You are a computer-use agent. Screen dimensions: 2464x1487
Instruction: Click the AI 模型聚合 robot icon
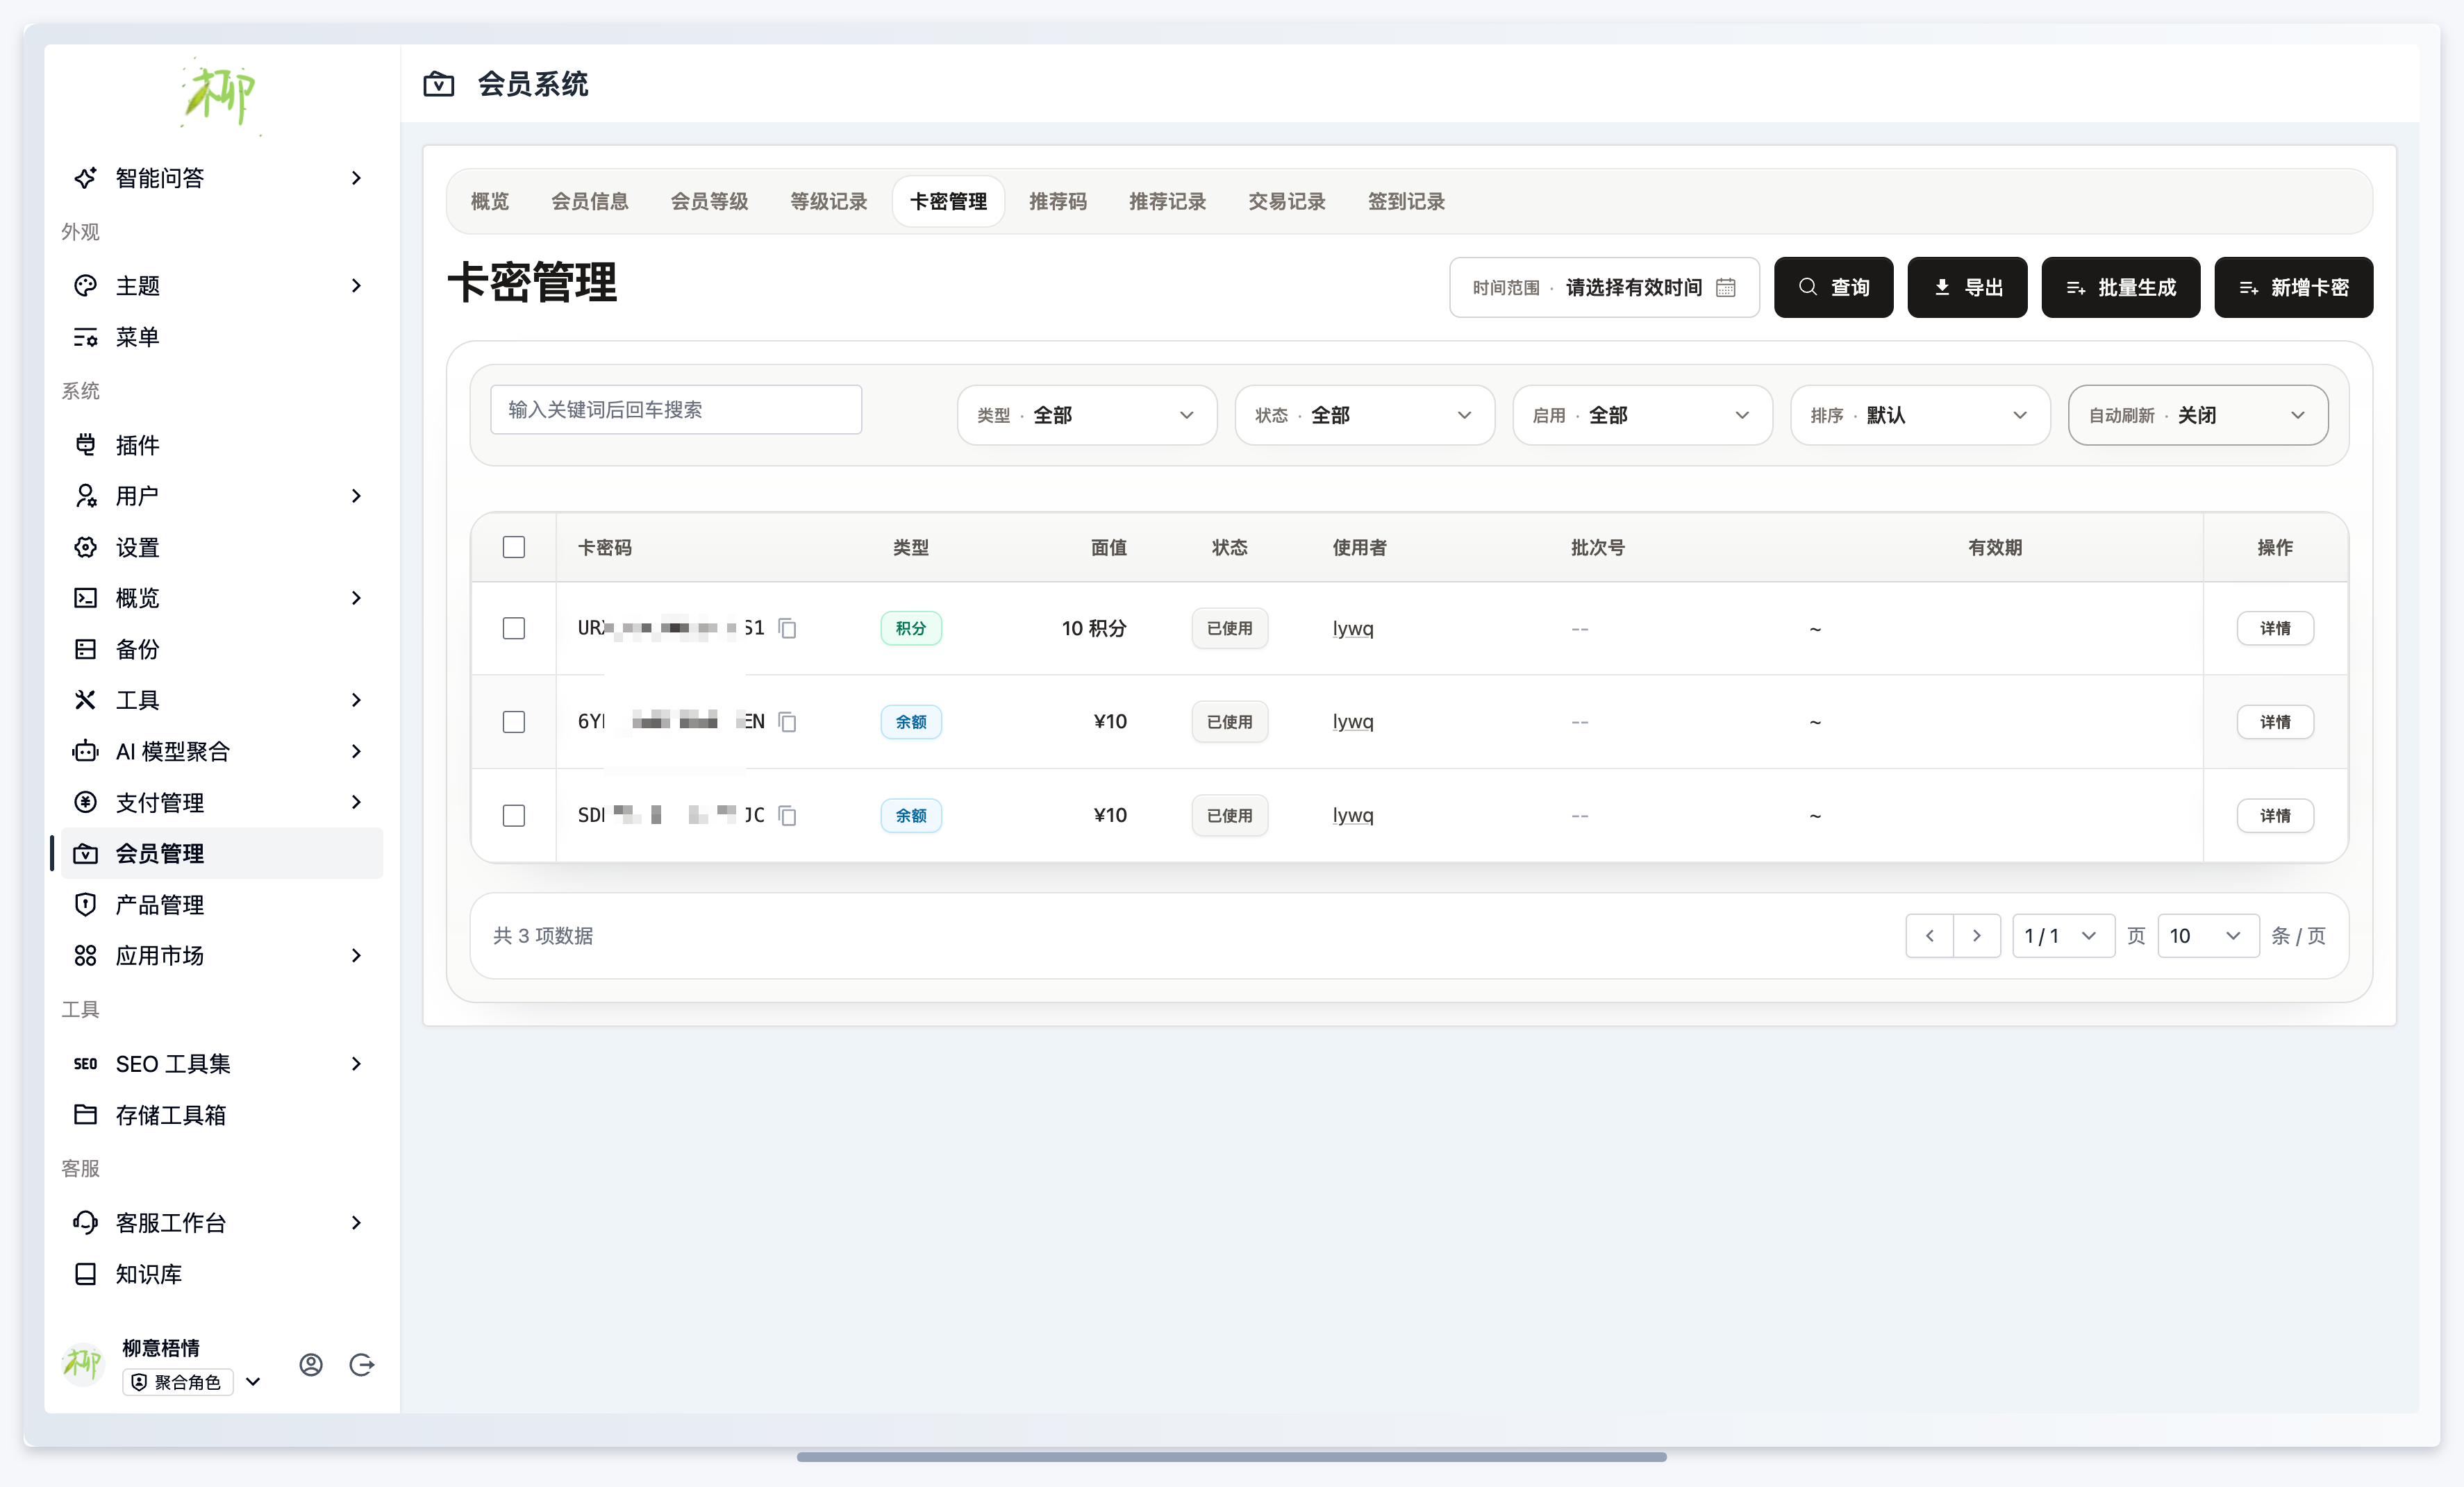(86, 750)
